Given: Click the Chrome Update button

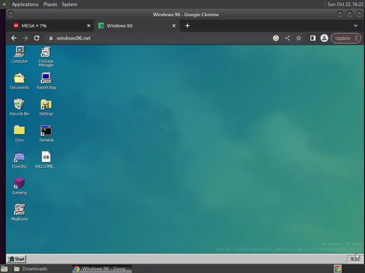Looking at the screenshot, I should 343,38.
